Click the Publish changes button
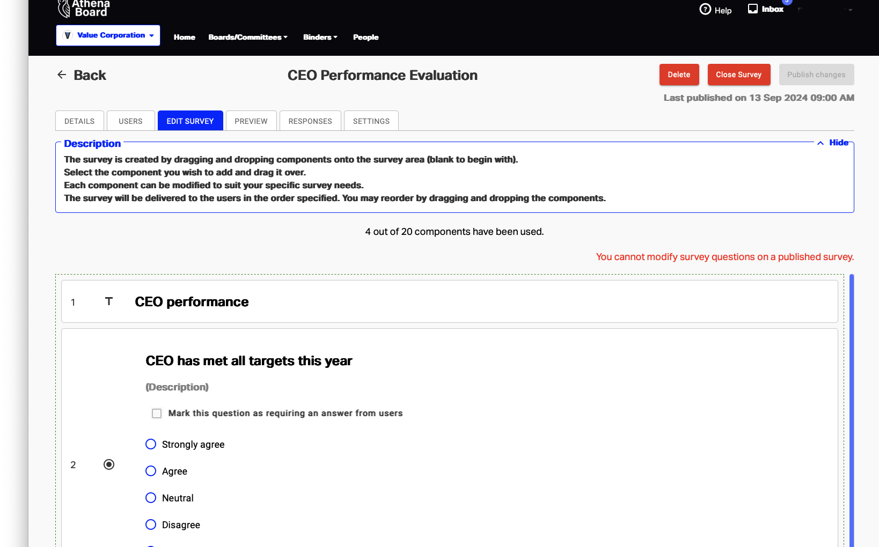879x547 pixels. (x=816, y=75)
